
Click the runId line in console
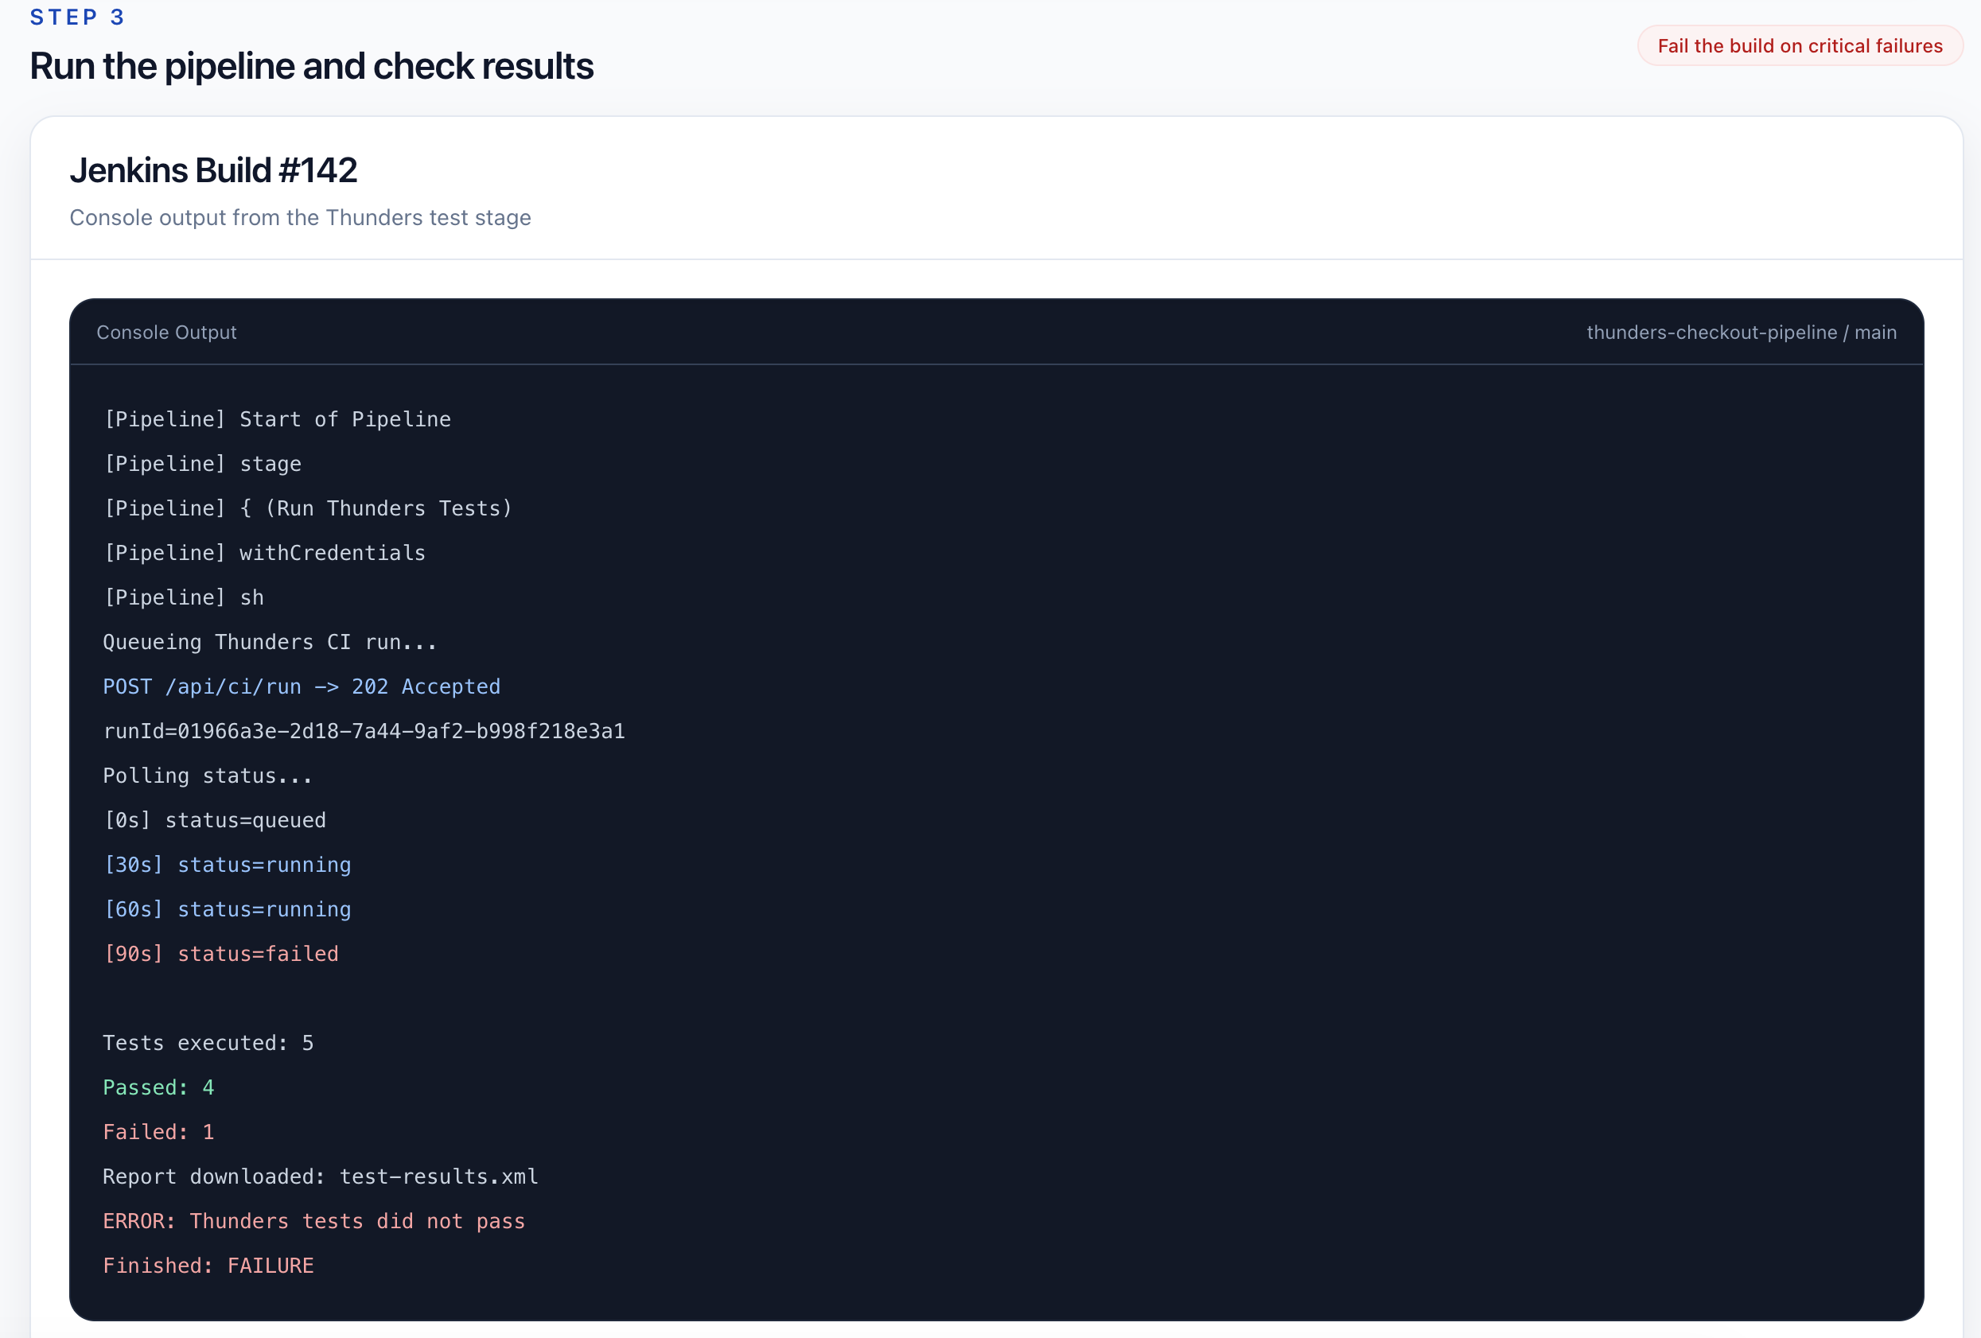click(364, 731)
